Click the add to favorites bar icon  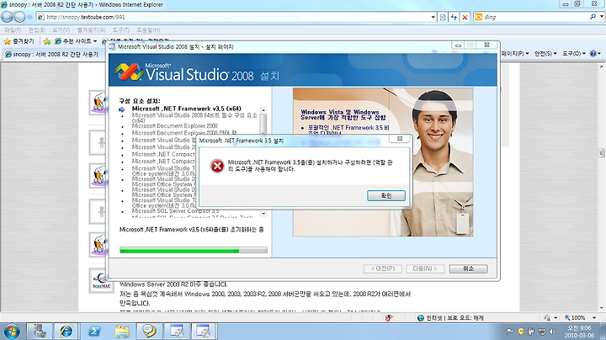[47, 41]
